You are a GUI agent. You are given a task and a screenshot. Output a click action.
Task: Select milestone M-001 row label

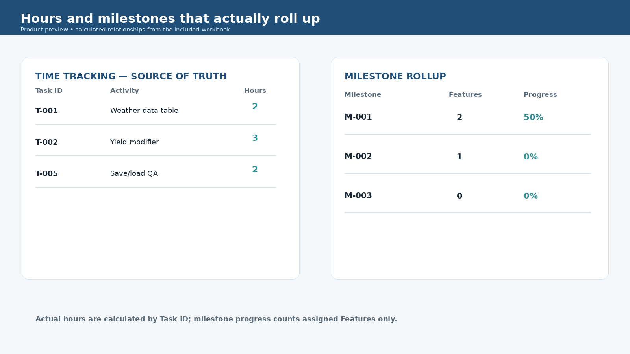(x=358, y=117)
